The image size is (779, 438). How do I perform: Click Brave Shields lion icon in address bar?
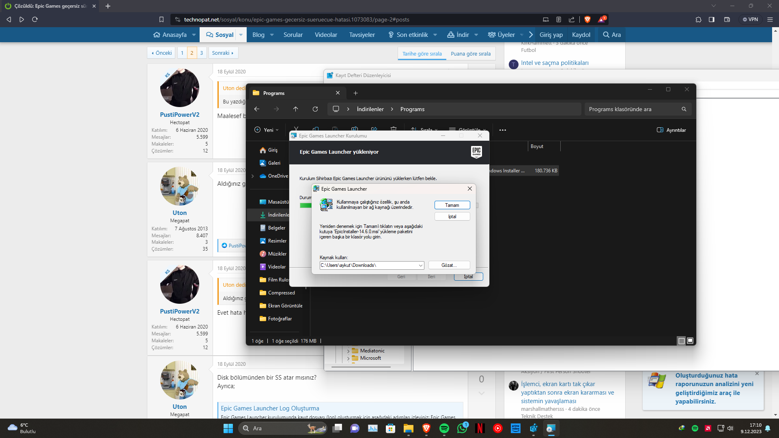pos(587,19)
